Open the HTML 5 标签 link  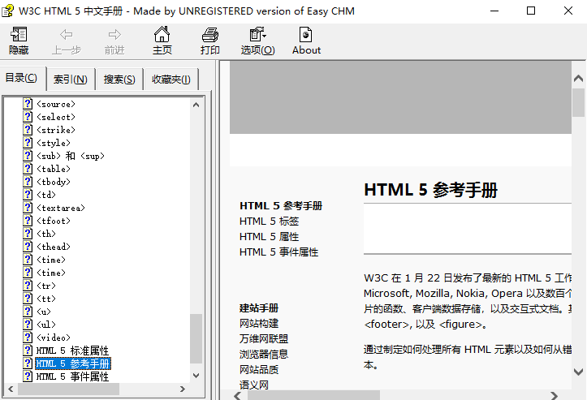(x=269, y=221)
